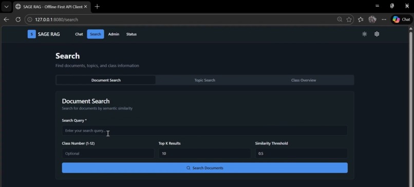Screen dimensions: 414x187
Task: Click the 'Similarity Threshold' label
Action: pos(271,143)
